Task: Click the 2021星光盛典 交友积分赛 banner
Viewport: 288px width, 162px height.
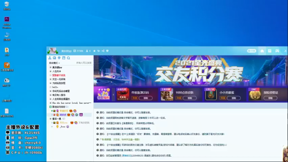Action: pos(190,71)
